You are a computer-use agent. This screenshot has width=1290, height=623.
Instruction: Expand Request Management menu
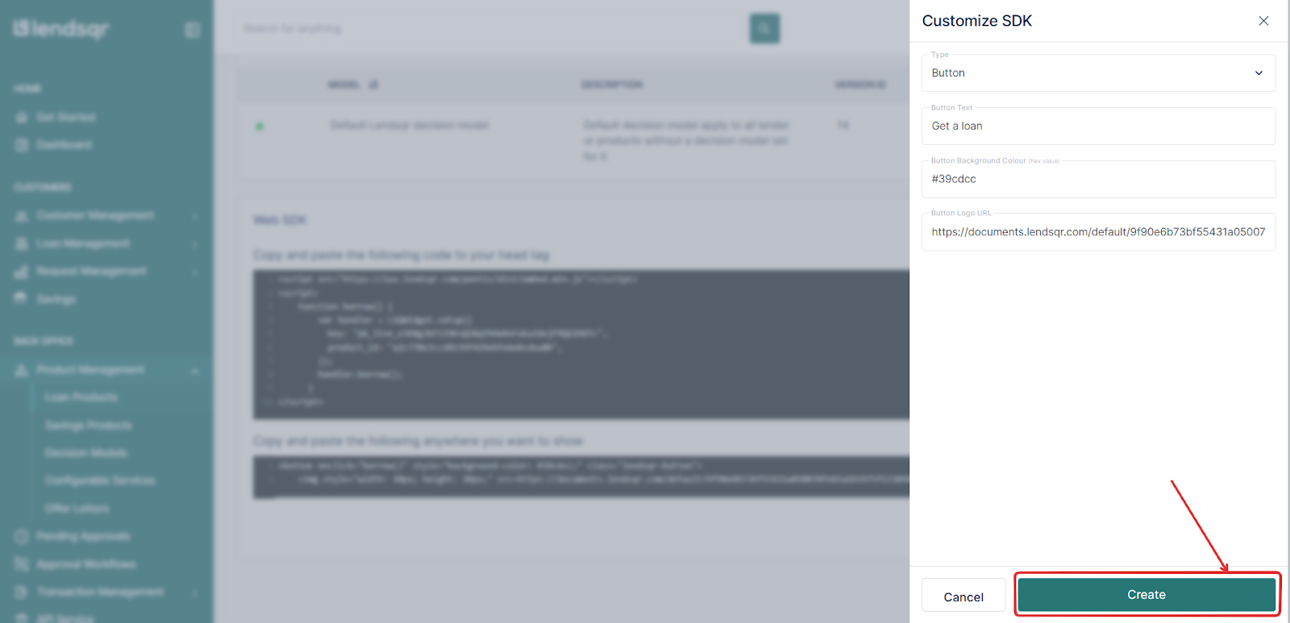(106, 272)
